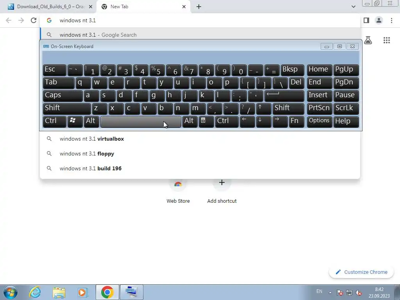Open the Chrome profile avatar

pos(379,20)
